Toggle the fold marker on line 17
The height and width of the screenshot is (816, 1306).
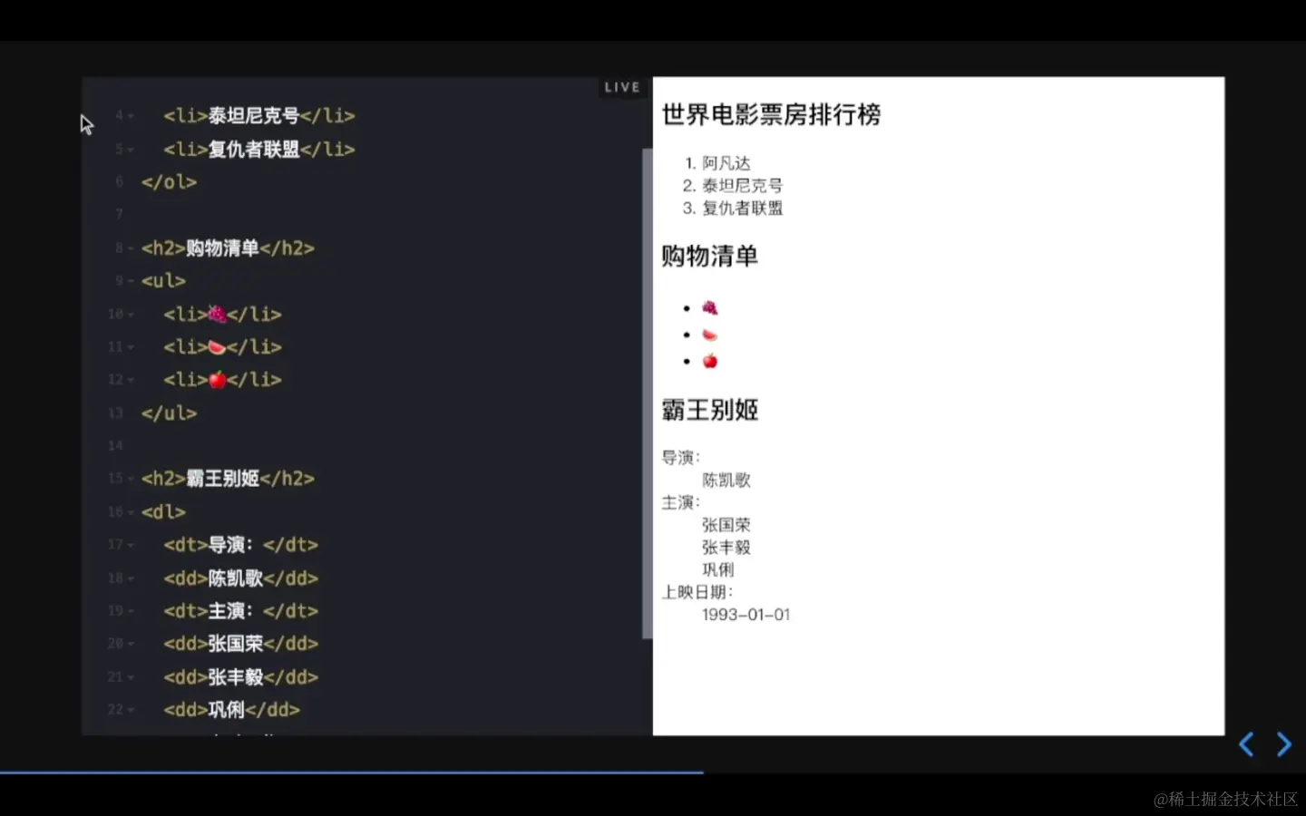tap(132, 545)
